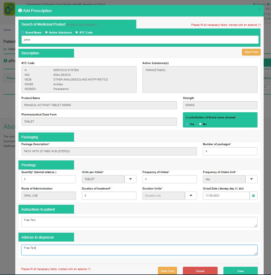Click the bottom Clear Form button
The width and height of the screenshot is (271, 275).
click(167, 271)
